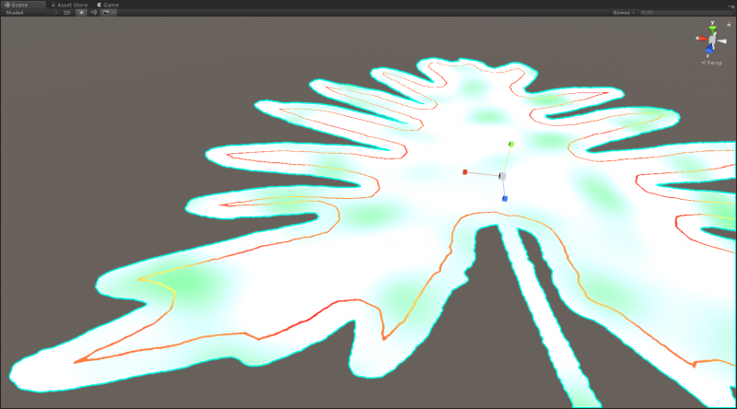The width and height of the screenshot is (737, 409).
Task: Click the blue Z axis cone on orientation gizmo
Action: [711, 50]
